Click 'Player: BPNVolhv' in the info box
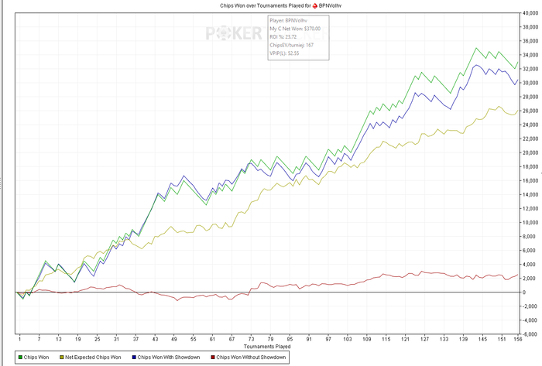 [x=289, y=21]
